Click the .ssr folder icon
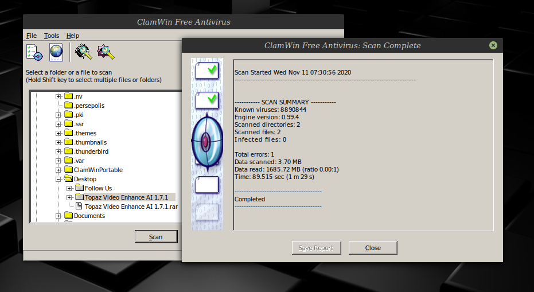This screenshot has height=292, width=534. click(68, 124)
